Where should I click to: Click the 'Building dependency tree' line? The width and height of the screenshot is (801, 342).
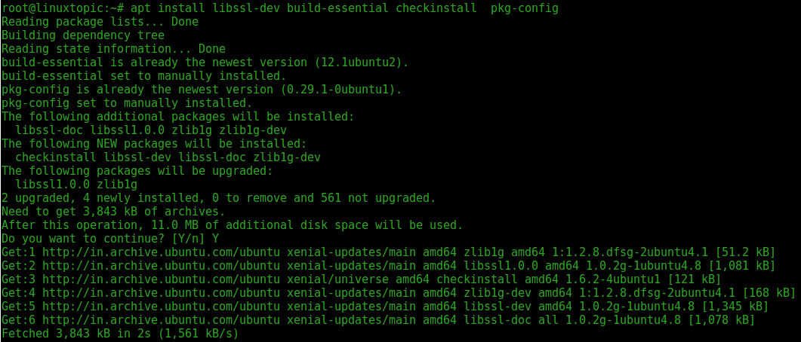pyautogui.click(x=83, y=35)
